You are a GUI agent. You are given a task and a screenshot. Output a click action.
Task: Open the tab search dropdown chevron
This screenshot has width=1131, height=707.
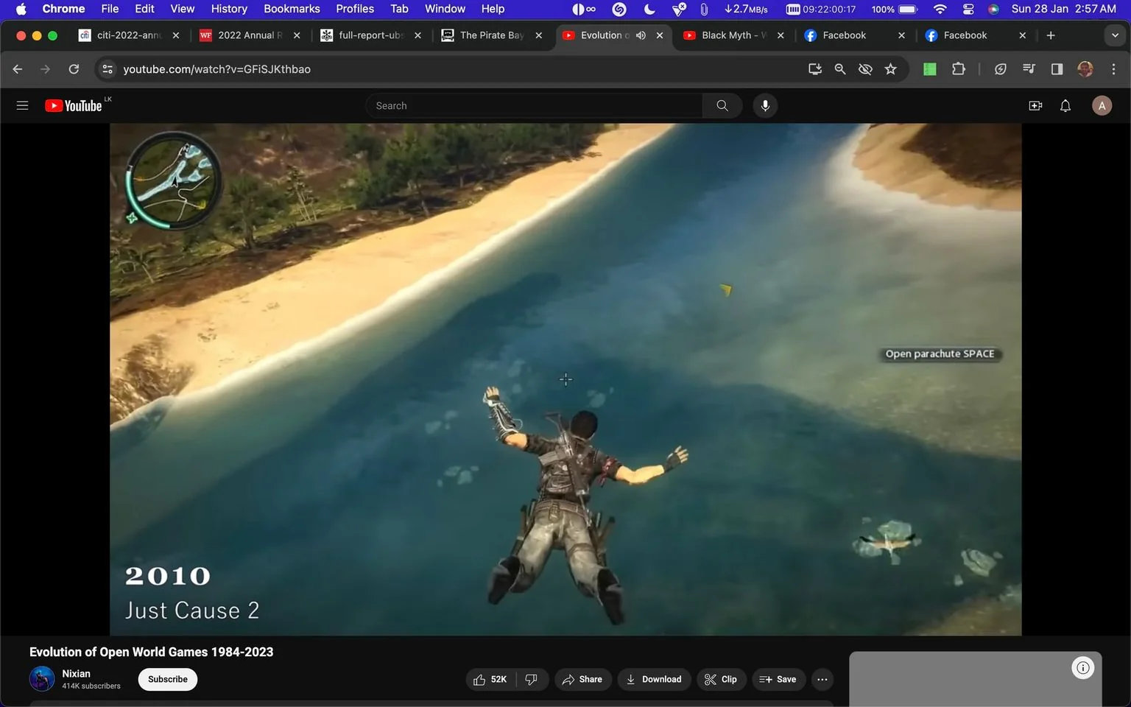(x=1115, y=35)
